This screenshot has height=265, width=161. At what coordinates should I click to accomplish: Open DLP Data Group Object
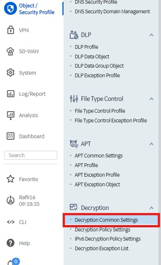[x=99, y=66]
